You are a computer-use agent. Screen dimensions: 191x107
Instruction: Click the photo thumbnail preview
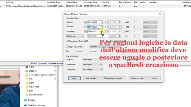(10, 89)
